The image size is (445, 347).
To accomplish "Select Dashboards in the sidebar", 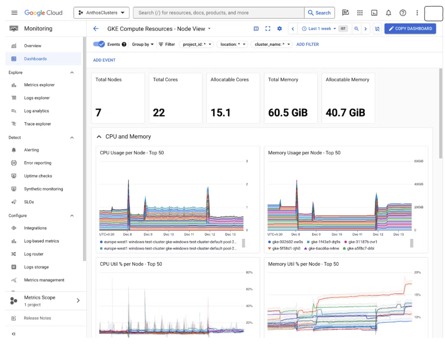I will pos(35,59).
